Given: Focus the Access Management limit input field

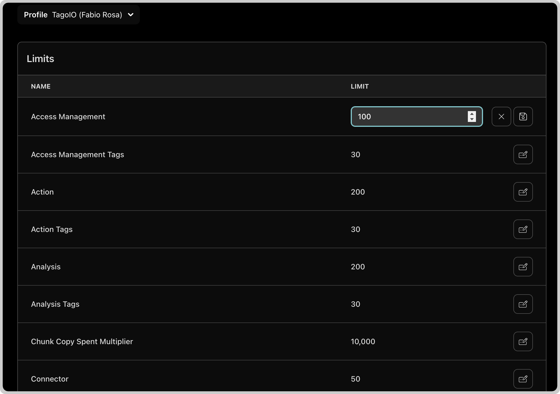Looking at the screenshot, I should [x=417, y=117].
